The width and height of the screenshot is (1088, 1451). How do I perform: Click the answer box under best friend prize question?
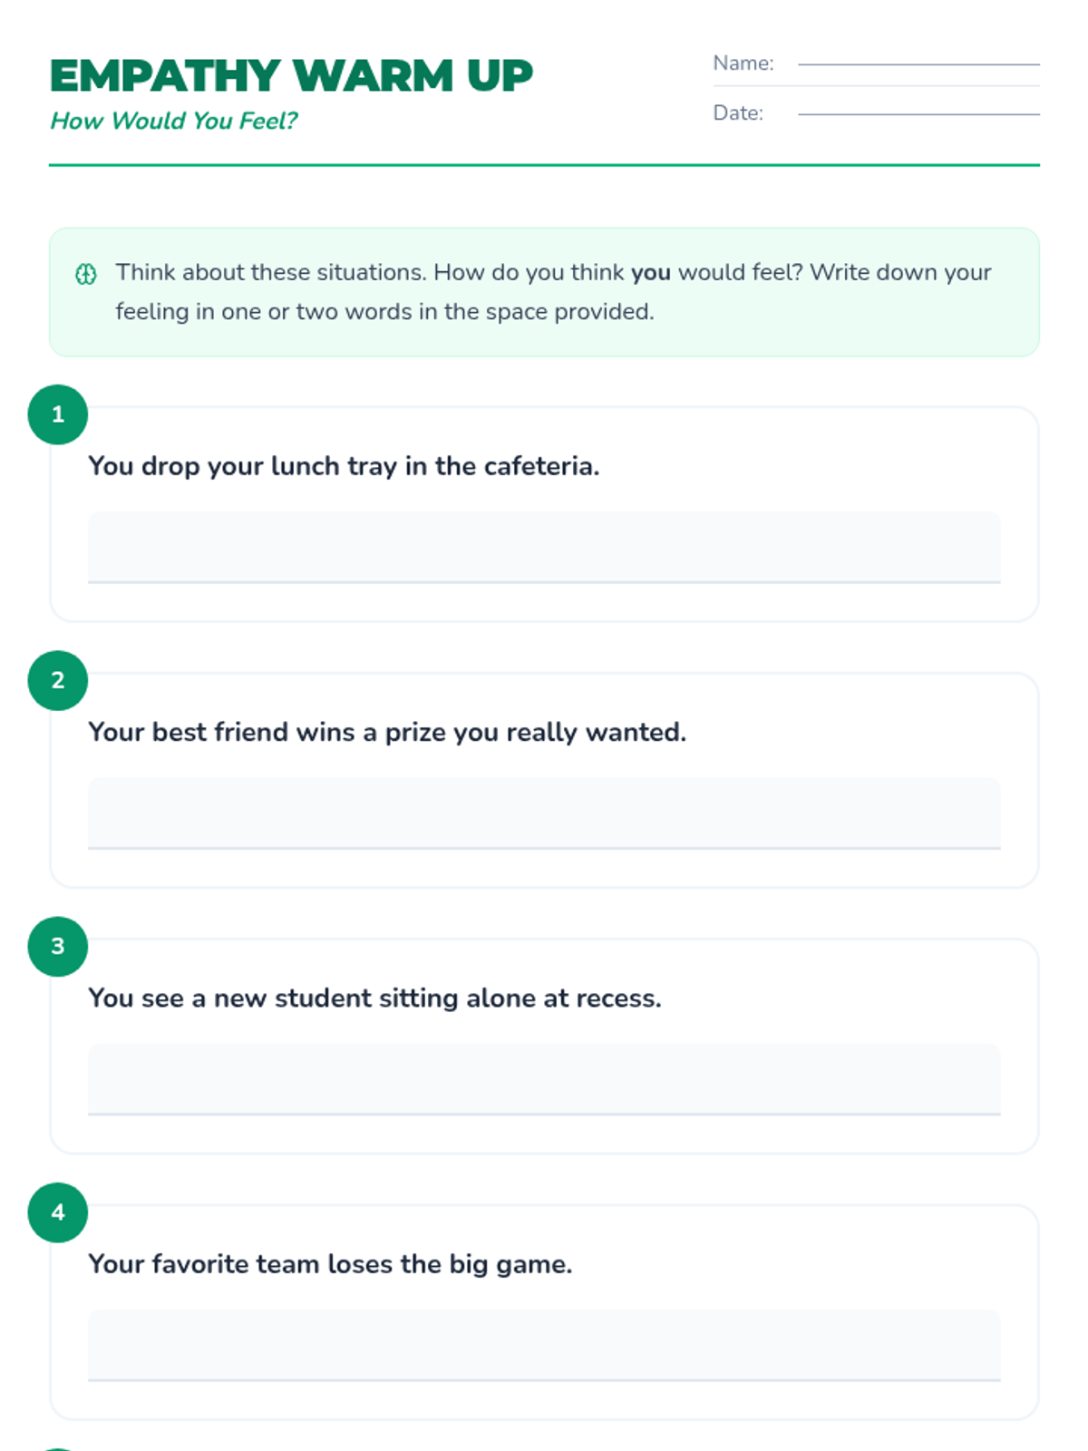coord(544,813)
